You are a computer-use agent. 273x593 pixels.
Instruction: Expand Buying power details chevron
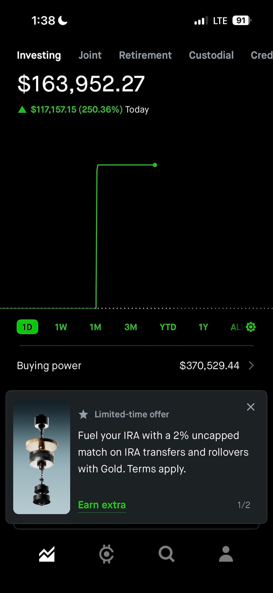coord(251,366)
